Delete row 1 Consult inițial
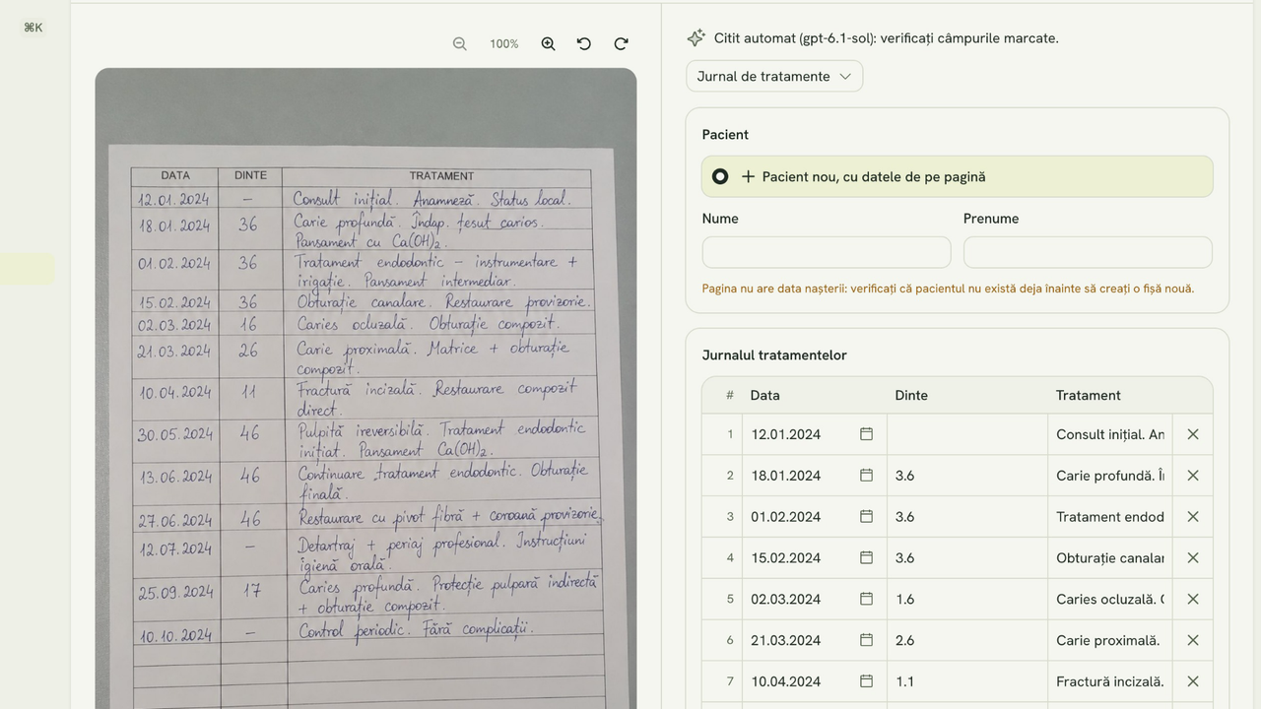1261x709 pixels. [x=1193, y=434]
